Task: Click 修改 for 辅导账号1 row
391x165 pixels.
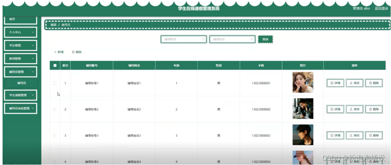Action: [x=355, y=83]
